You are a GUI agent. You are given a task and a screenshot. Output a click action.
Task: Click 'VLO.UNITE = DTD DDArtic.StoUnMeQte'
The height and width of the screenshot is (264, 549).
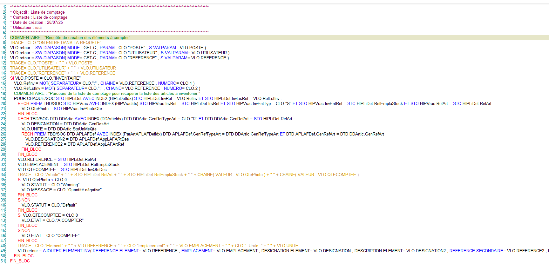59,129
